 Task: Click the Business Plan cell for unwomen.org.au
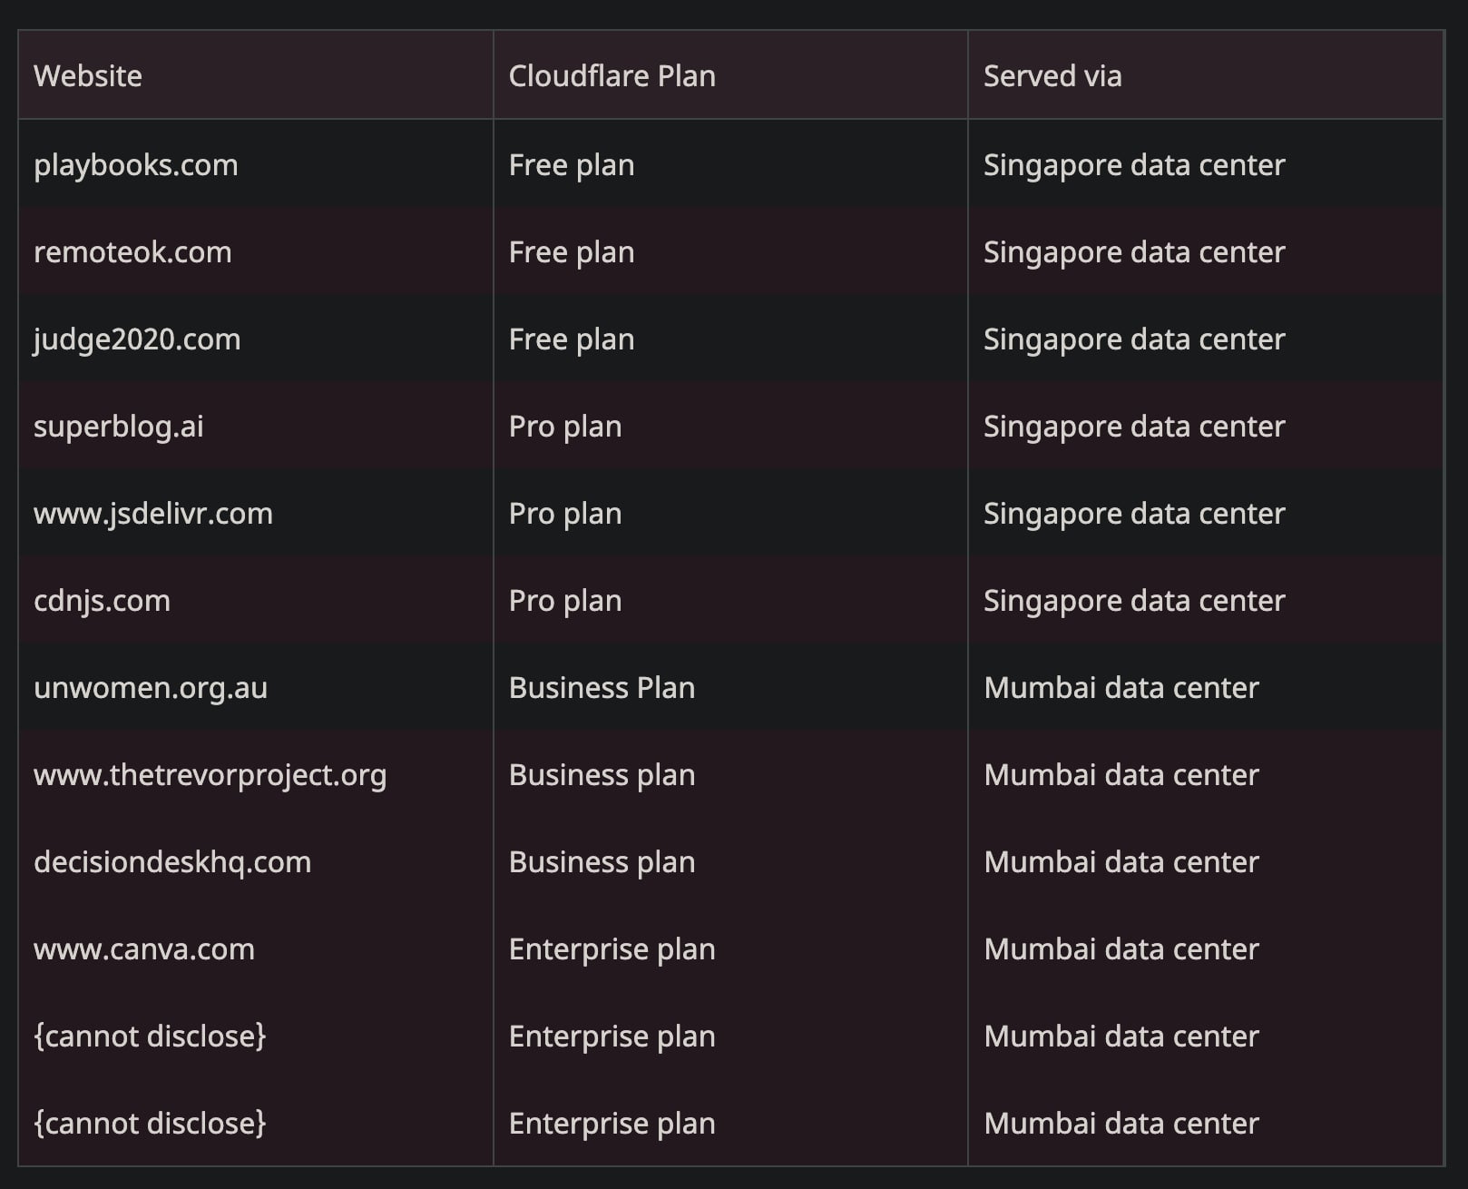(602, 688)
